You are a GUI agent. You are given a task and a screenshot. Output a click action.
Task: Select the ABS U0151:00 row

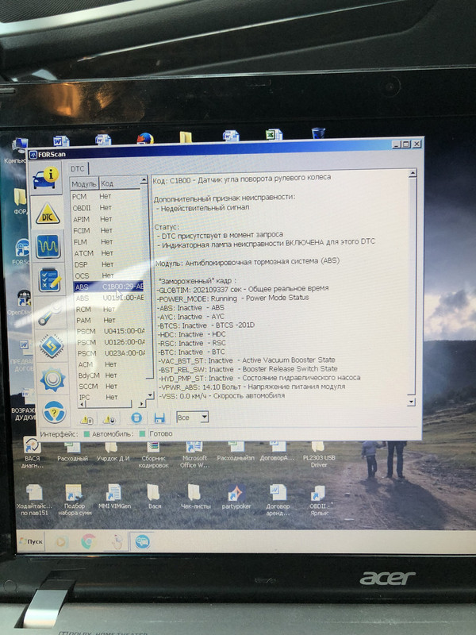click(109, 298)
